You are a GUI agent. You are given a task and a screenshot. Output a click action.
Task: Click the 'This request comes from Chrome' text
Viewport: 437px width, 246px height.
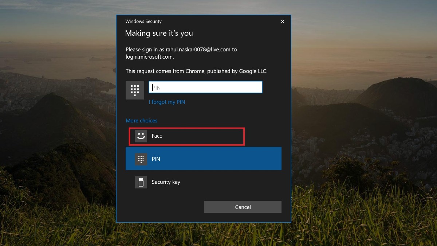[x=196, y=71]
